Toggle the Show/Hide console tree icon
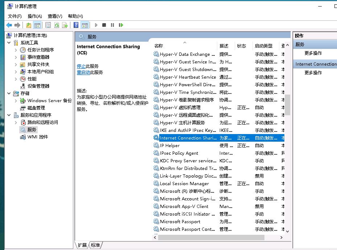The image size is (337, 250). point(37,25)
